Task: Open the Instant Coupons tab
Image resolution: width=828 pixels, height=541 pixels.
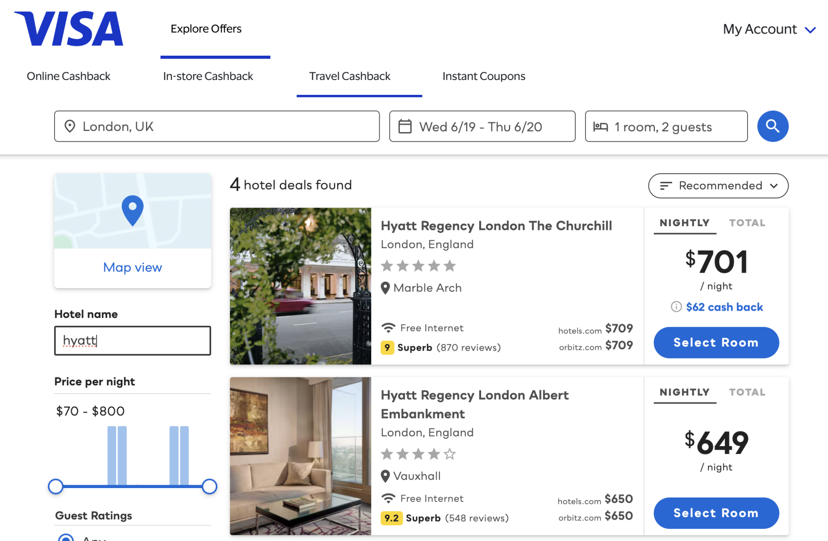Action: tap(484, 76)
